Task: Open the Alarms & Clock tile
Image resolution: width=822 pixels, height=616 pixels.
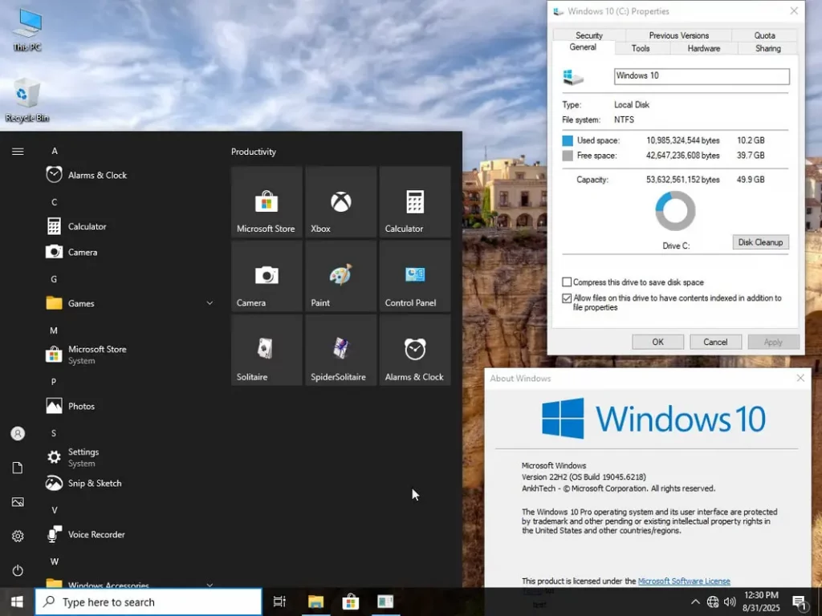Action: (x=415, y=350)
